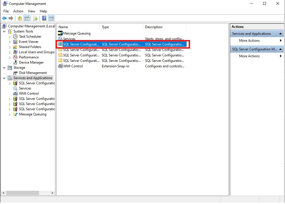Viewport: 285px width, 204px height.
Task: Open the Action menu
Action: point(18,11)
